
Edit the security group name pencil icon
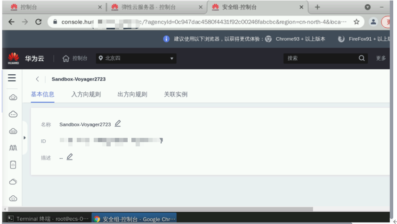(x=118, y=124)
